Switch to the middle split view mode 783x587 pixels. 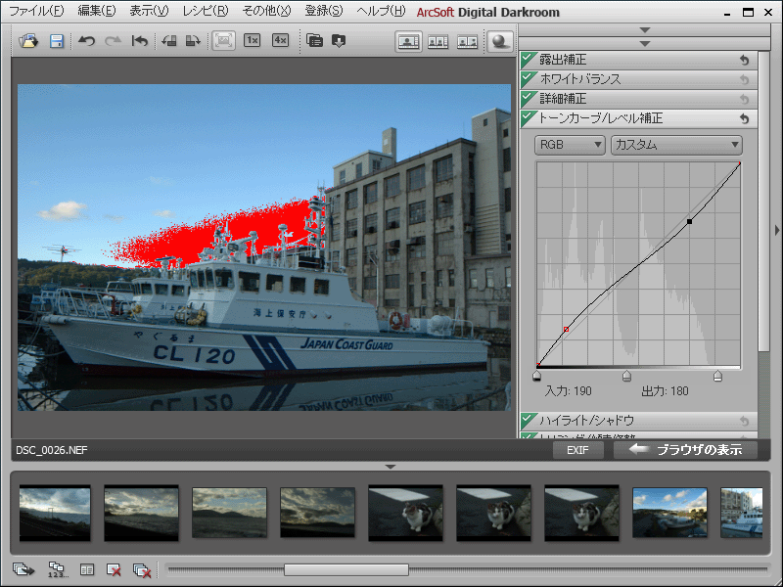tap(438, 42)
